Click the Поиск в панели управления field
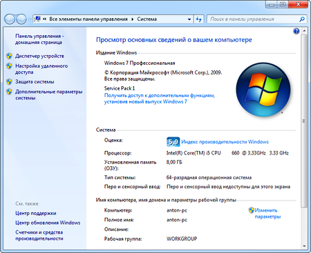This screenshot has width=311, height=253. pos(253,19)
